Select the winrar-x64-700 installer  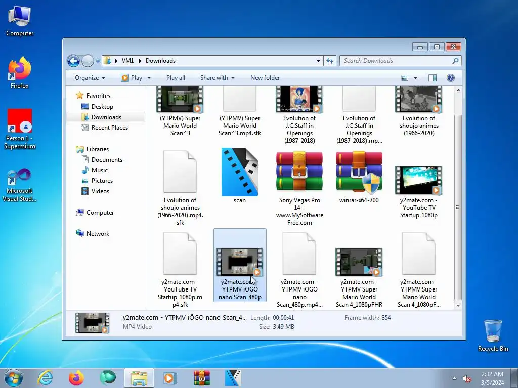click(359, 176)
